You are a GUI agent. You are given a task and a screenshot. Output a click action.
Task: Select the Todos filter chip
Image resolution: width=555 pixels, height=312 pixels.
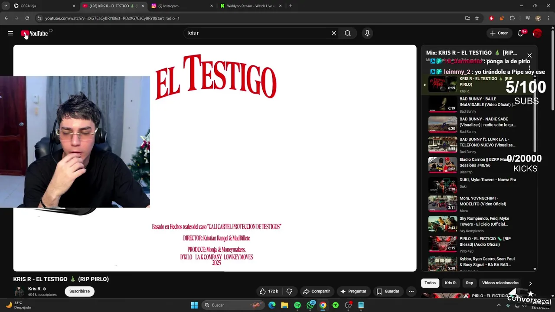click(430, 283)
